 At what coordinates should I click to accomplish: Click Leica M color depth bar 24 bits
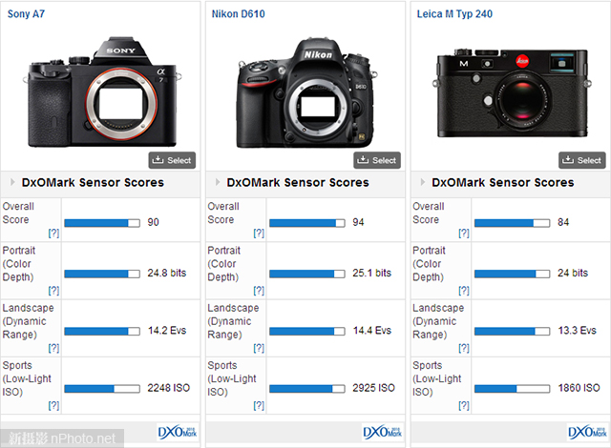(x=512, y=274)
